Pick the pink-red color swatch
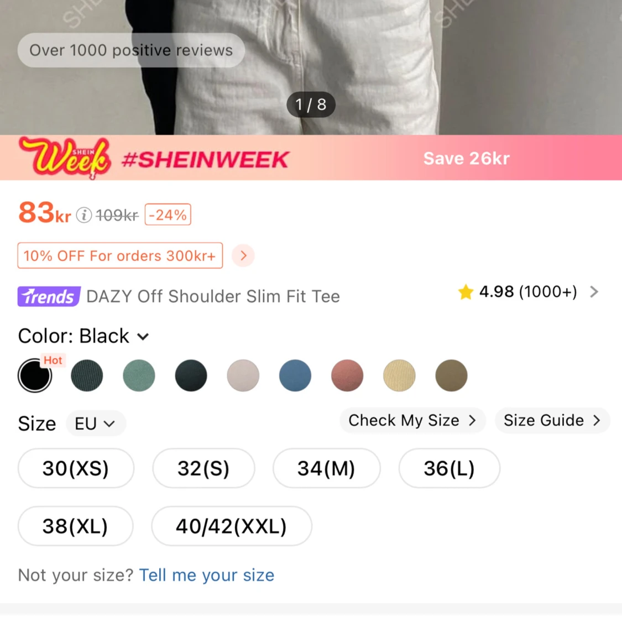622x622 pixels. click(347, 375)
